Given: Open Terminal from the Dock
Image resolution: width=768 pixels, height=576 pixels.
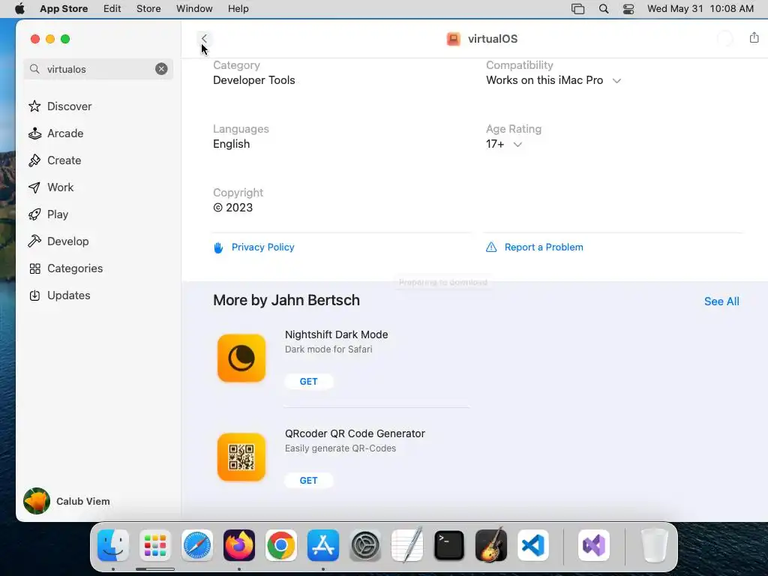Looking at the screenshot, I should [449, 545].
